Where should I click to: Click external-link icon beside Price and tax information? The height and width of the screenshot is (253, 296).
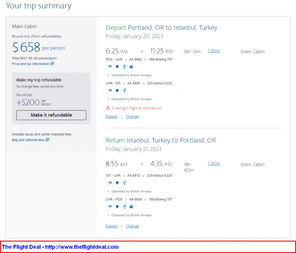point(52,63)
